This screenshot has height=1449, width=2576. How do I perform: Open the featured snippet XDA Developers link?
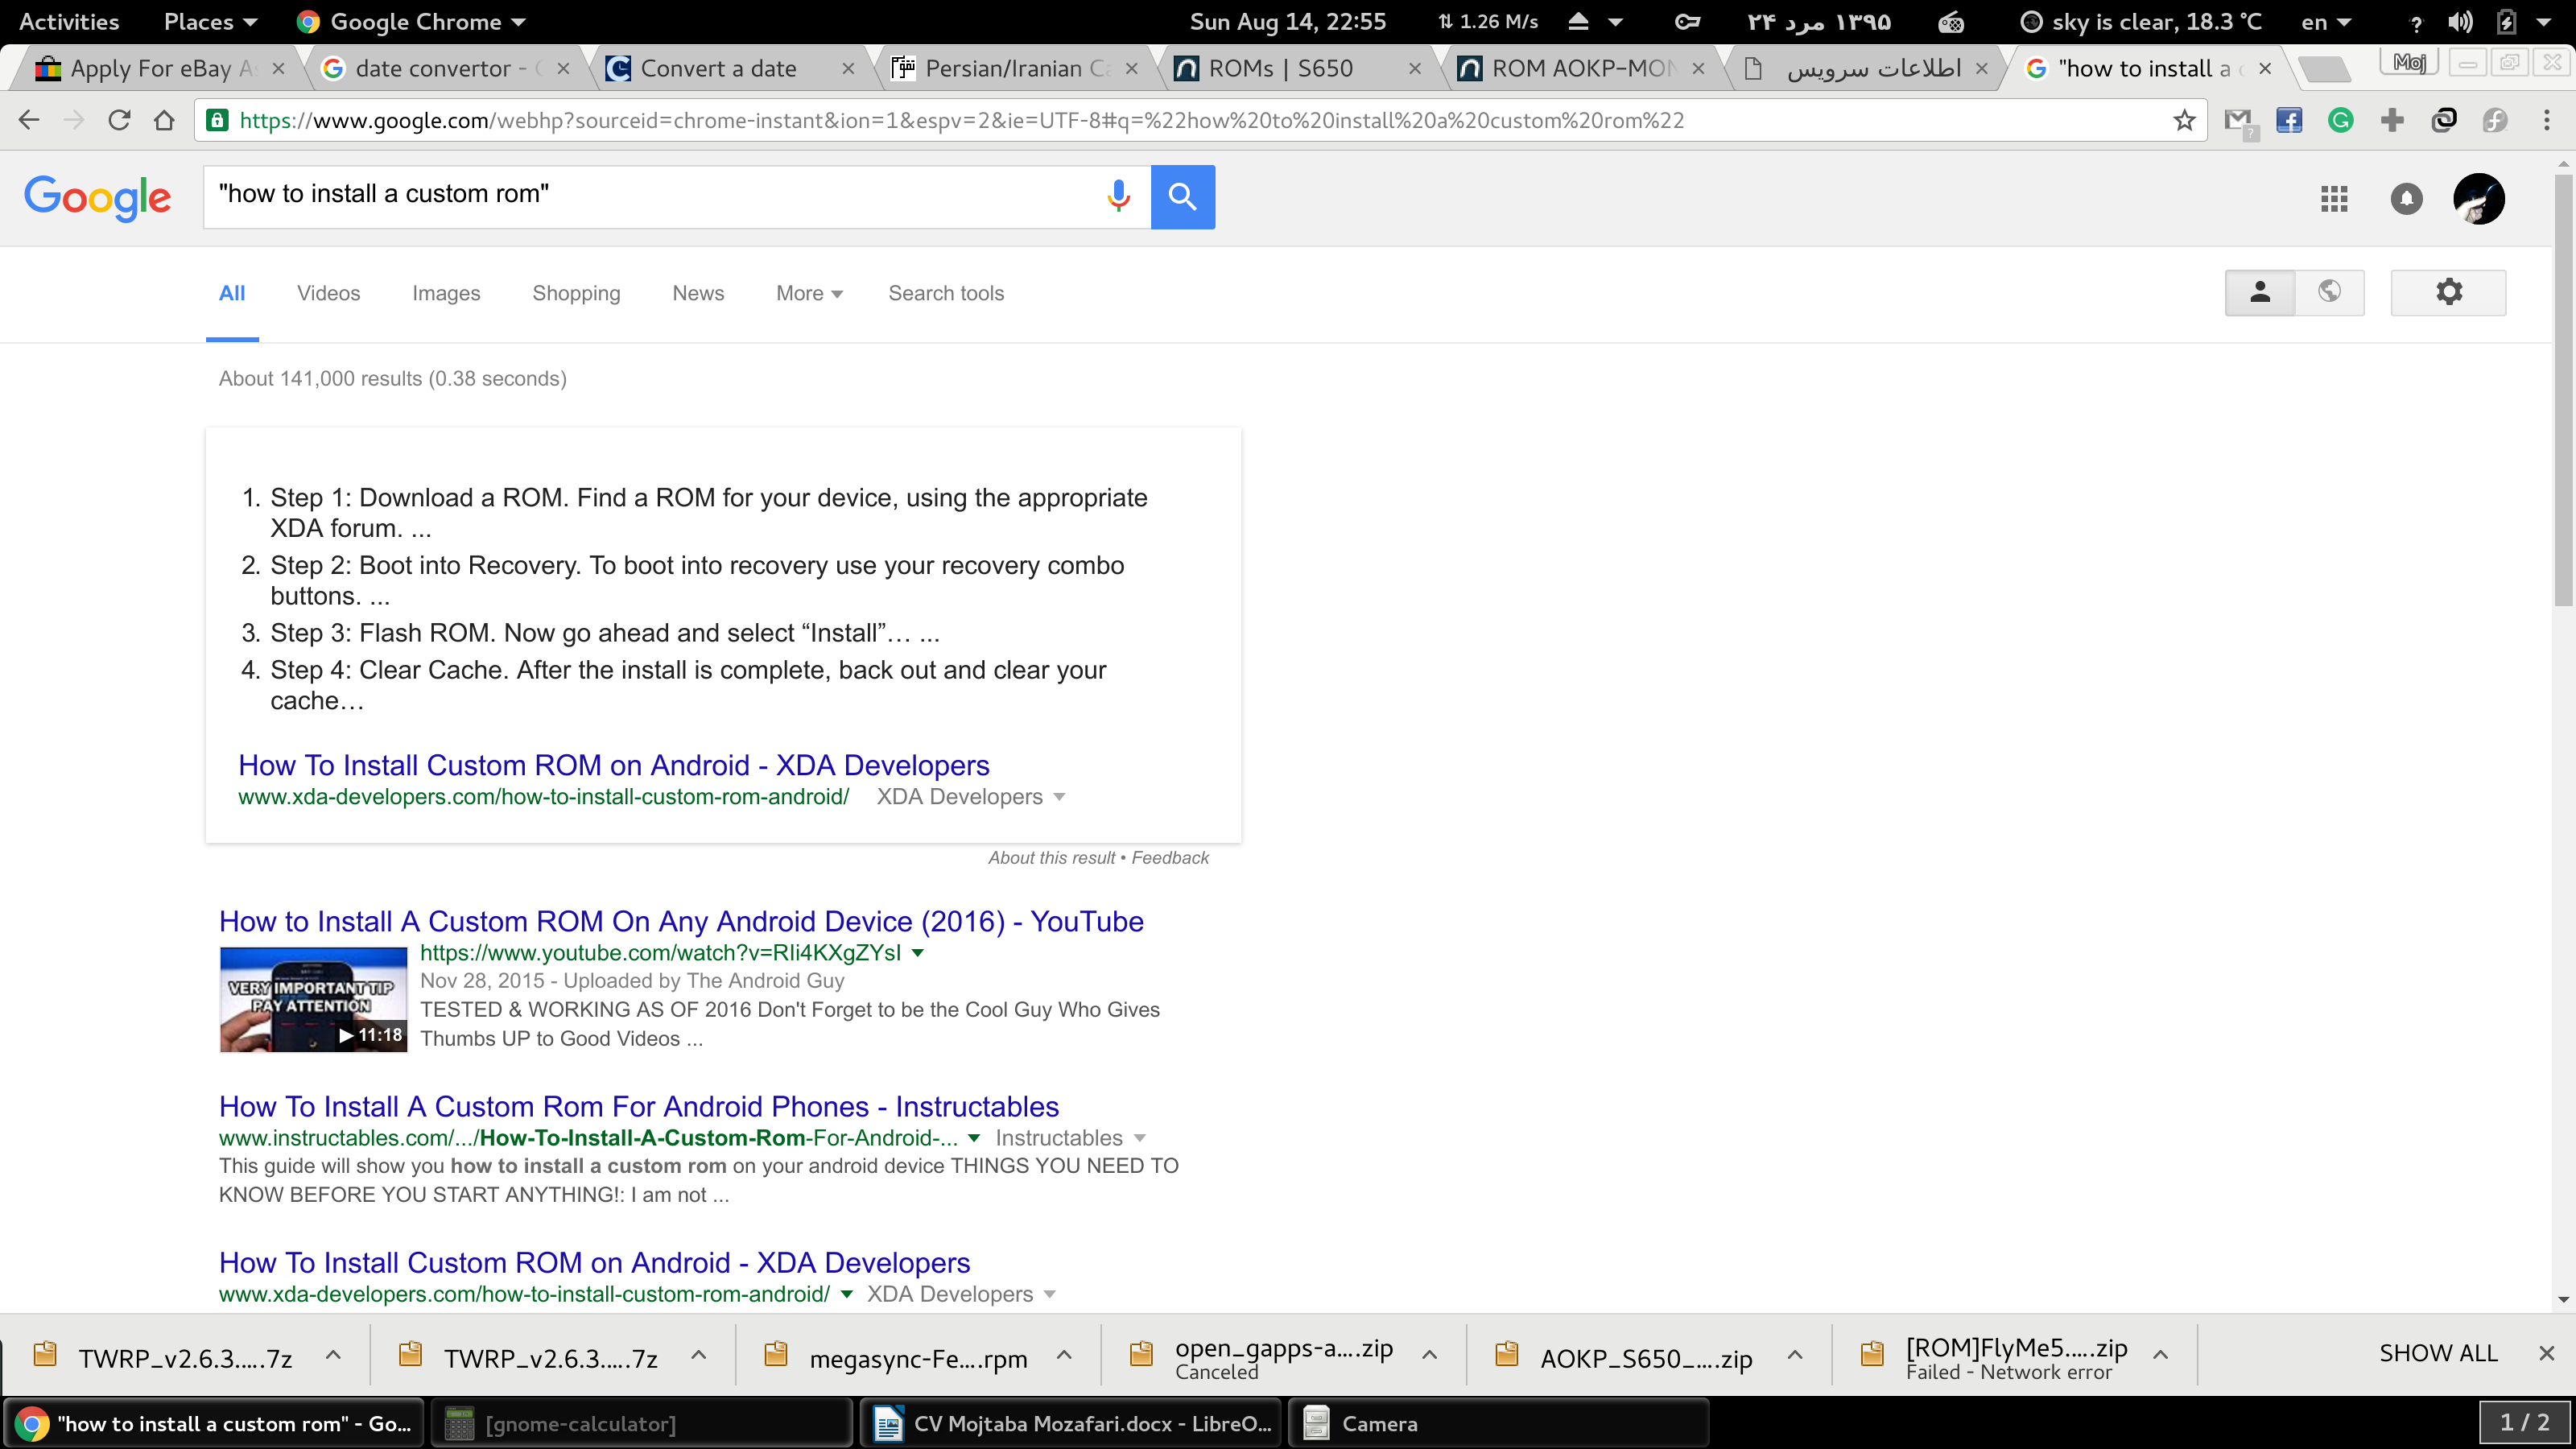click(x=614, y=765)
